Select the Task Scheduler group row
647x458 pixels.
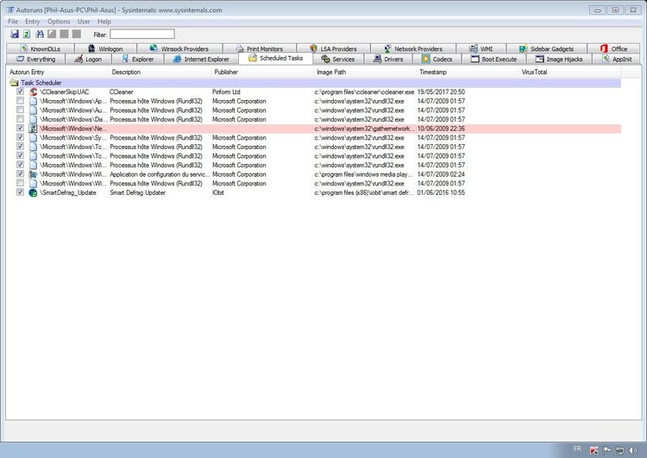point(314,83)
